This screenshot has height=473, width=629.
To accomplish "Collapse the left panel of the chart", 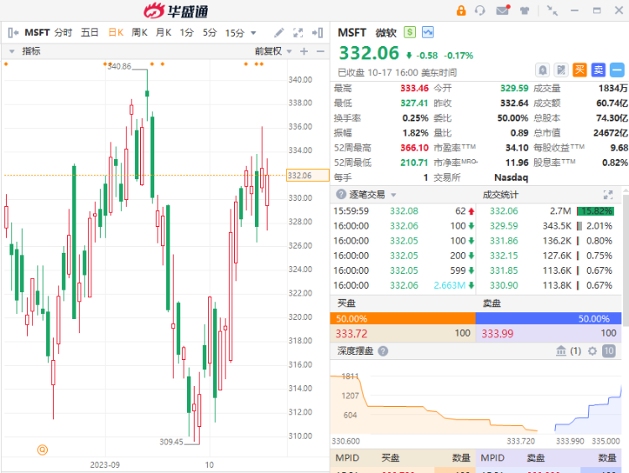I will coord(13,33).
